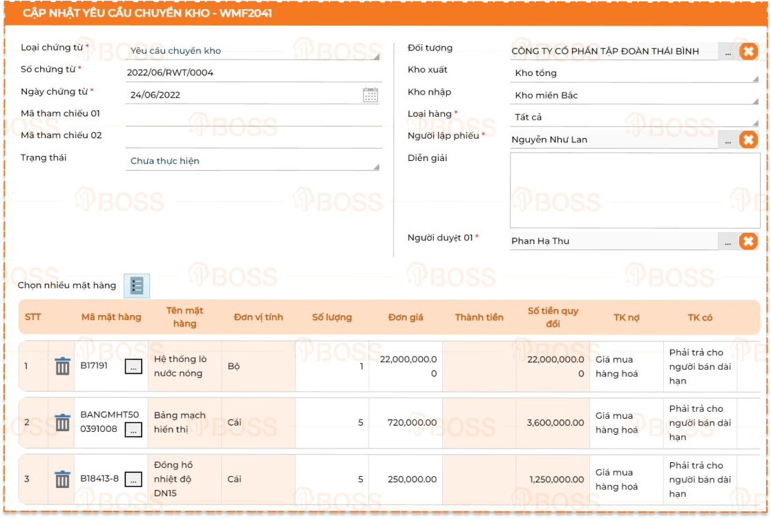Image resolution: width=771 pixels, height=519 pixels.
Task: Delete row 1 item B17191
Action: [63, 366]
